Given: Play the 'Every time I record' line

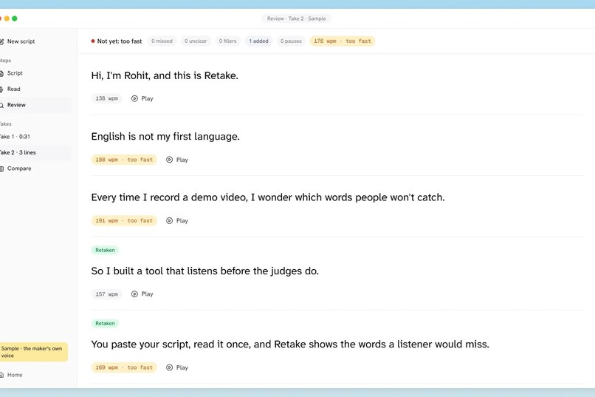Looking at the screenshot, I should click(177, 221).
